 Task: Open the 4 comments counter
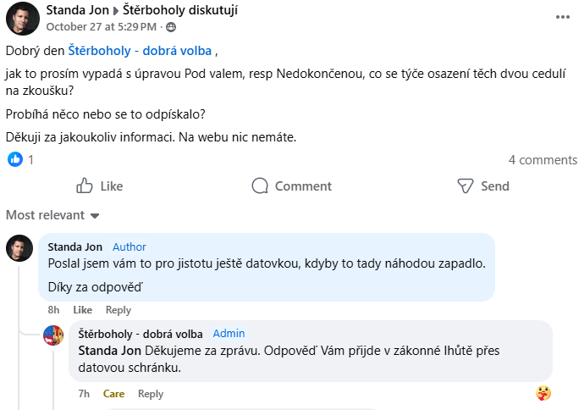[x=543, y=160]
